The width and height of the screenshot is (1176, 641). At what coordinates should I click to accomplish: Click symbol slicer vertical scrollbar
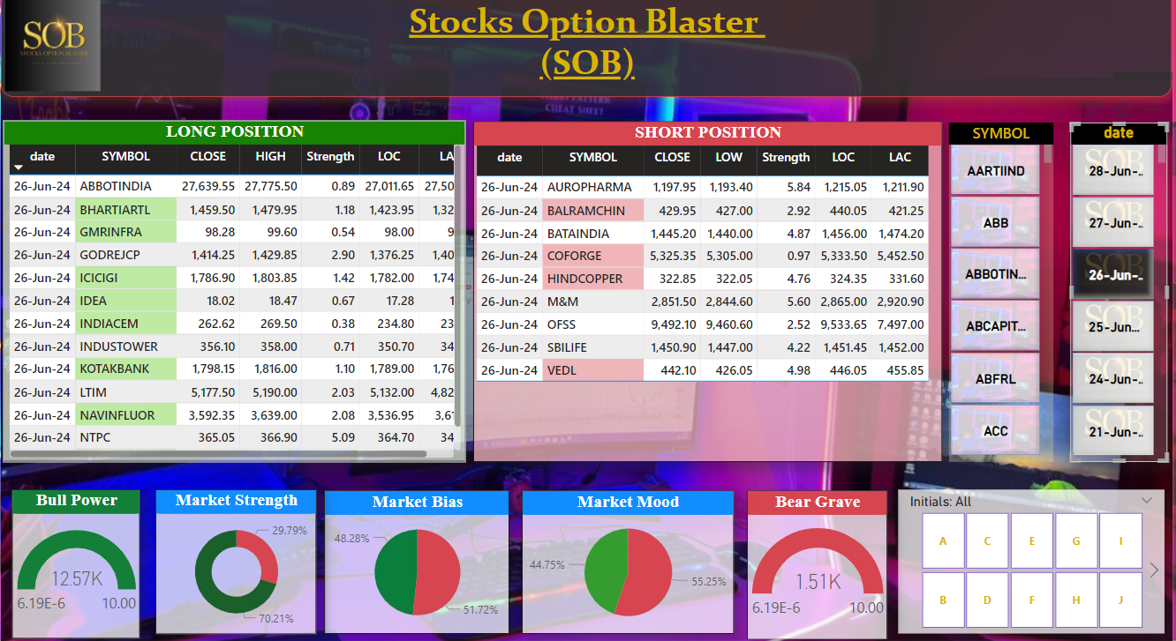pos(1048,154)
